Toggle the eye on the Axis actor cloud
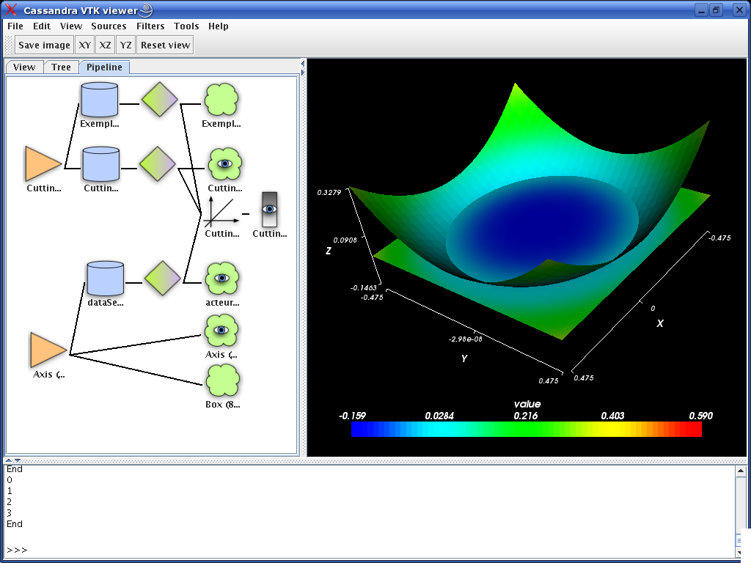Viewport: 751px width, 563px height. 221,331
